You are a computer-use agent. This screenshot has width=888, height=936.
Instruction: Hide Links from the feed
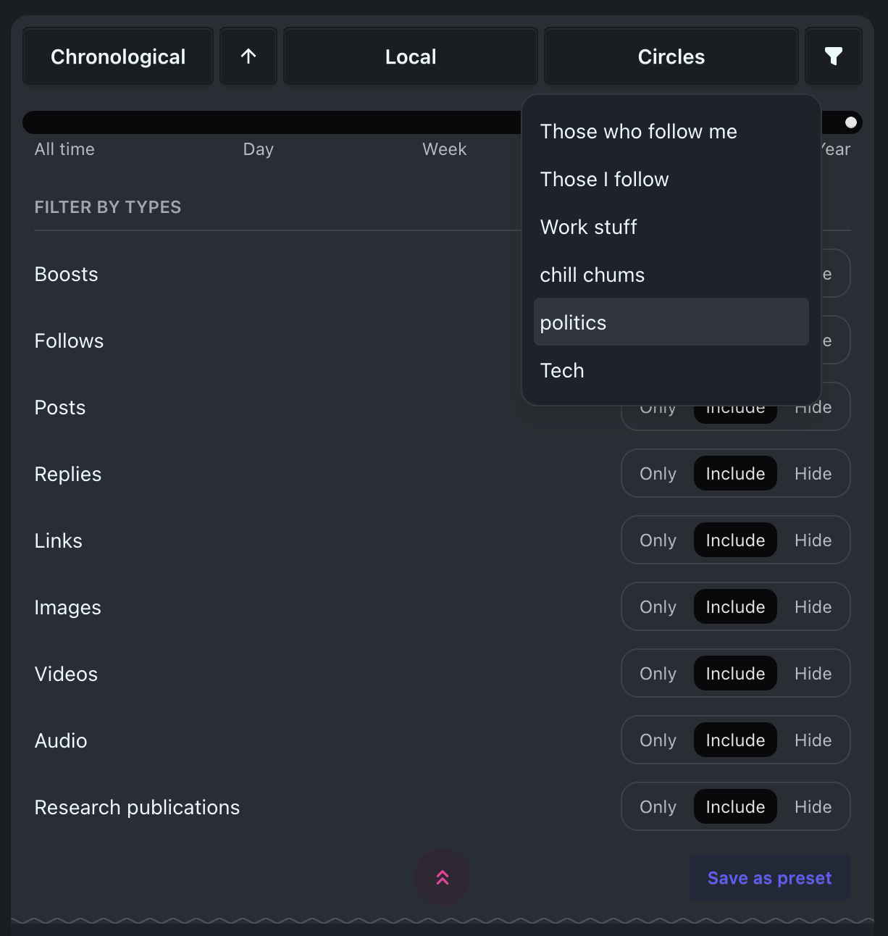813,540
